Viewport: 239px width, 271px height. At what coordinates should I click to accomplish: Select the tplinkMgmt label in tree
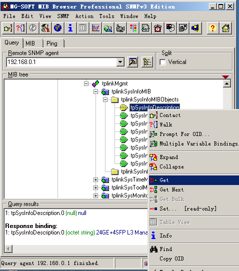tap(114, 83)
